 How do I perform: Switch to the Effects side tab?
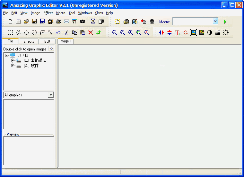coord(29,41)
